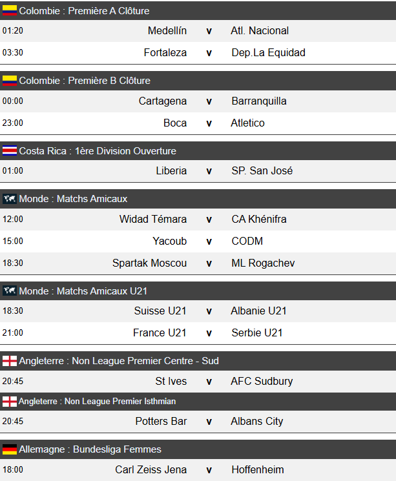The image size is (396, 481).
Task: Click the world map icon beside Matchs Amicaux
Action: click(x=10, y=199)
